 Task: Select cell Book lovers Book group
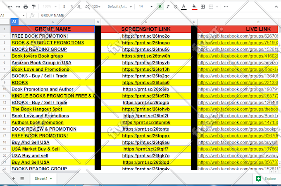point(53,56)
